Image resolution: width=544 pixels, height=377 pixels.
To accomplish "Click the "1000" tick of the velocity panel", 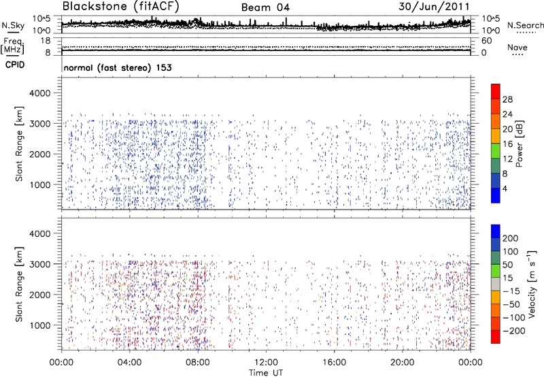I will (39, 325).
